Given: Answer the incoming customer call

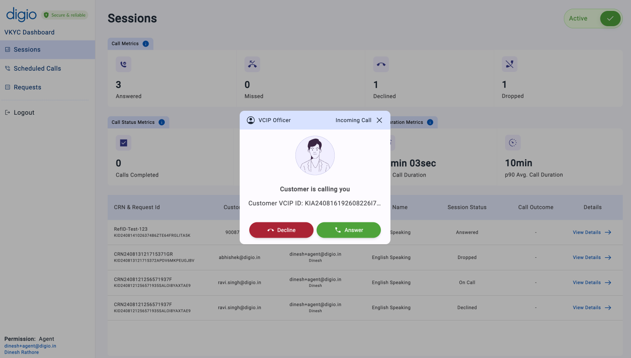Looking at the screenshot, I should pos(349,230).
